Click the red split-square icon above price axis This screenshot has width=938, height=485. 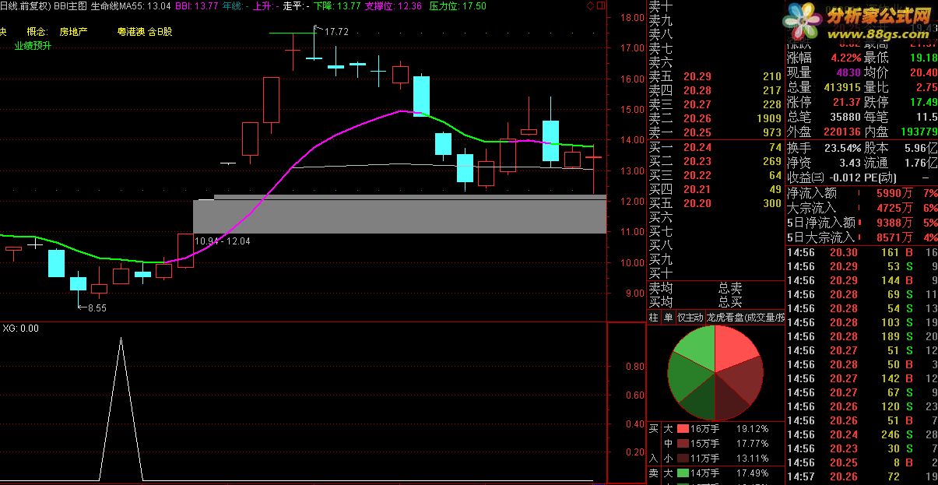pyautogui.click(x=599, y=5)
